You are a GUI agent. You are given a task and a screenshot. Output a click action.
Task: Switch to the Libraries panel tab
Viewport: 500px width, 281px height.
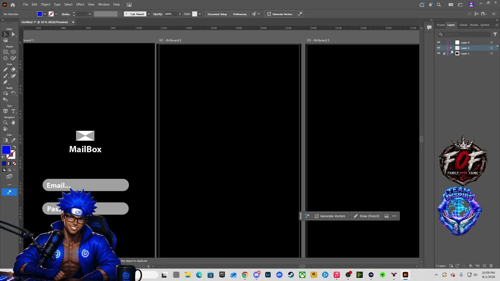click(463, 25)
